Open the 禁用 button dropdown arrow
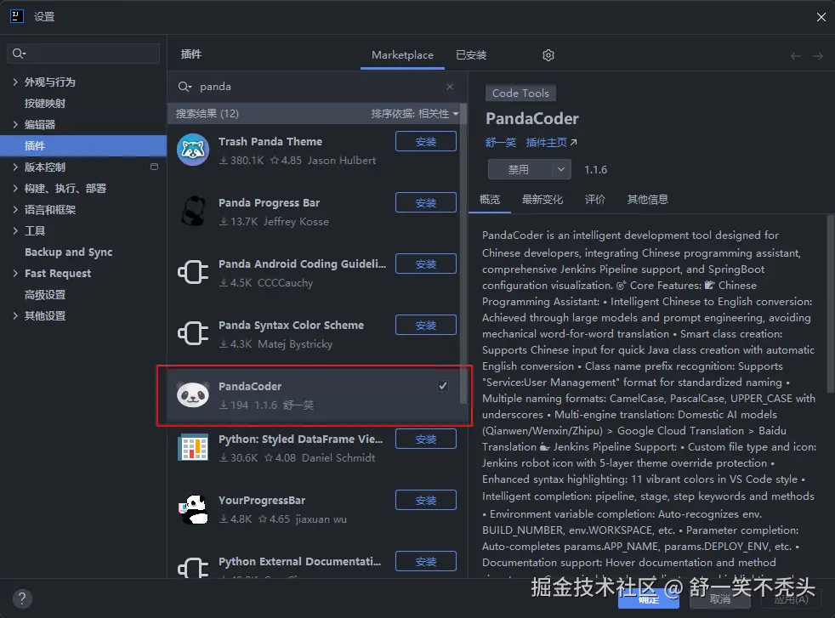The image size is (835, 618). click(x=560, y=169)
